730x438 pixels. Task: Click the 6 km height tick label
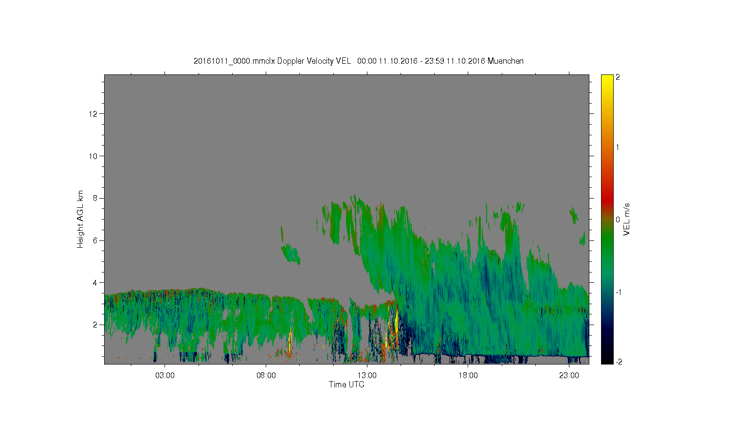[96, 240]
